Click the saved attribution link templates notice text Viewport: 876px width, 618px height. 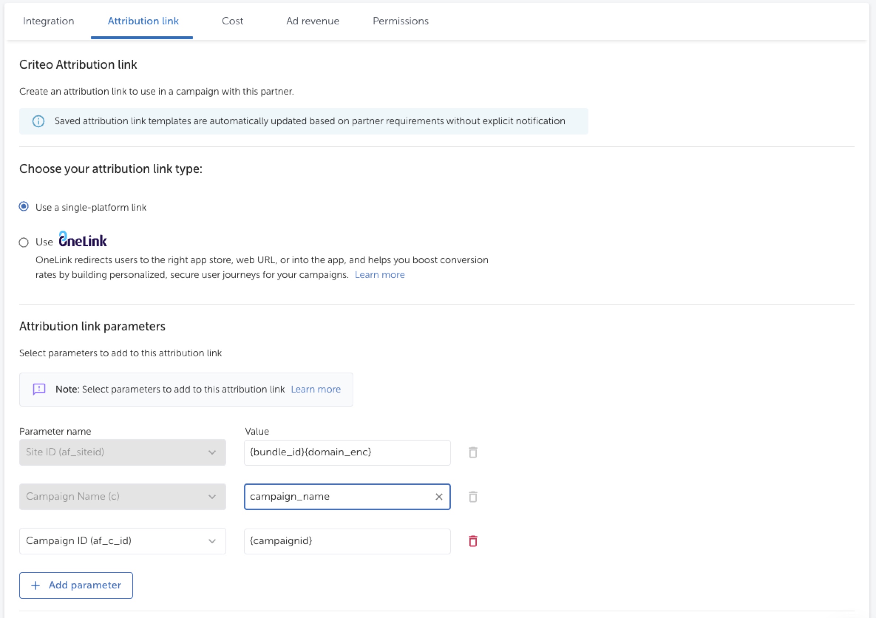coord(310,121)
